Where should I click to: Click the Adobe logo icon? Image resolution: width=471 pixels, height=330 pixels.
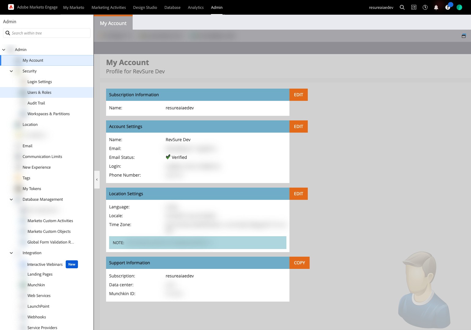11,7
